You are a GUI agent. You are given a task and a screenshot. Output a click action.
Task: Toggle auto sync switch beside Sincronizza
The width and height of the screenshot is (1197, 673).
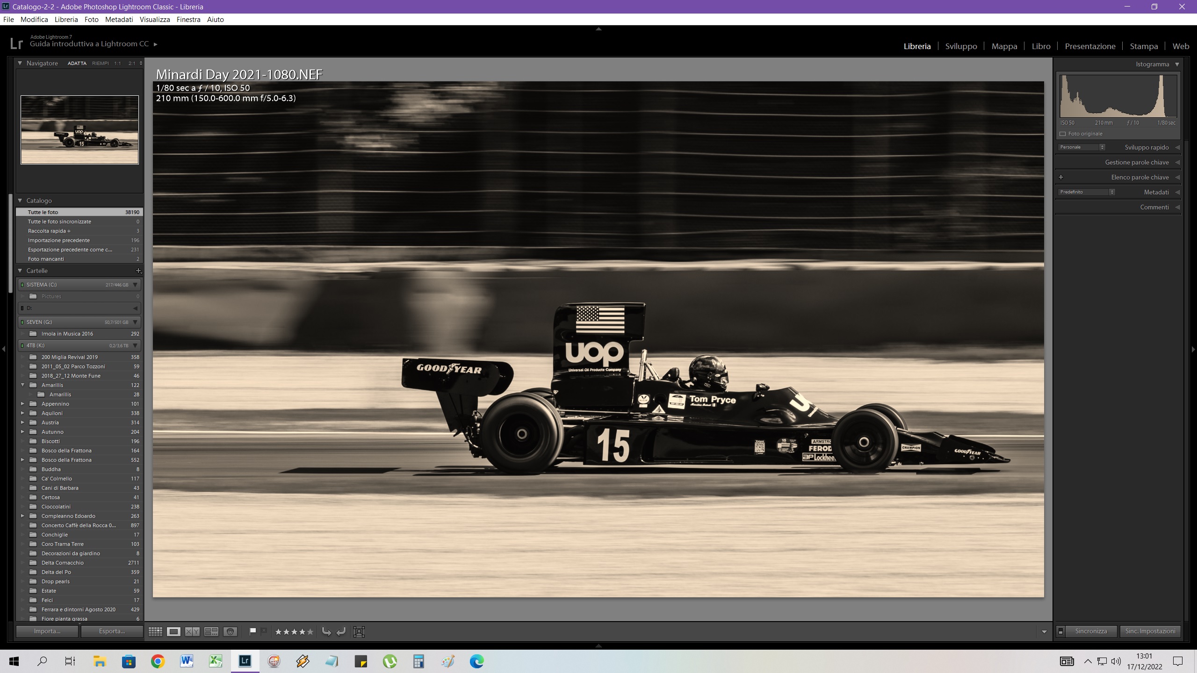(x=1060, y=631)
